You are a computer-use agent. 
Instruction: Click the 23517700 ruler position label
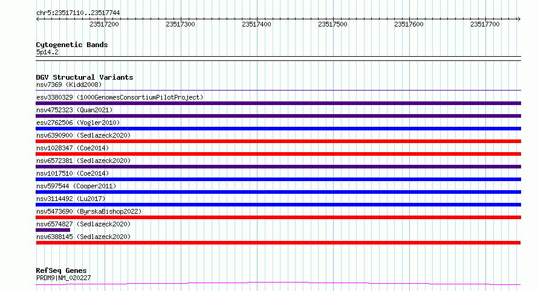485,24
